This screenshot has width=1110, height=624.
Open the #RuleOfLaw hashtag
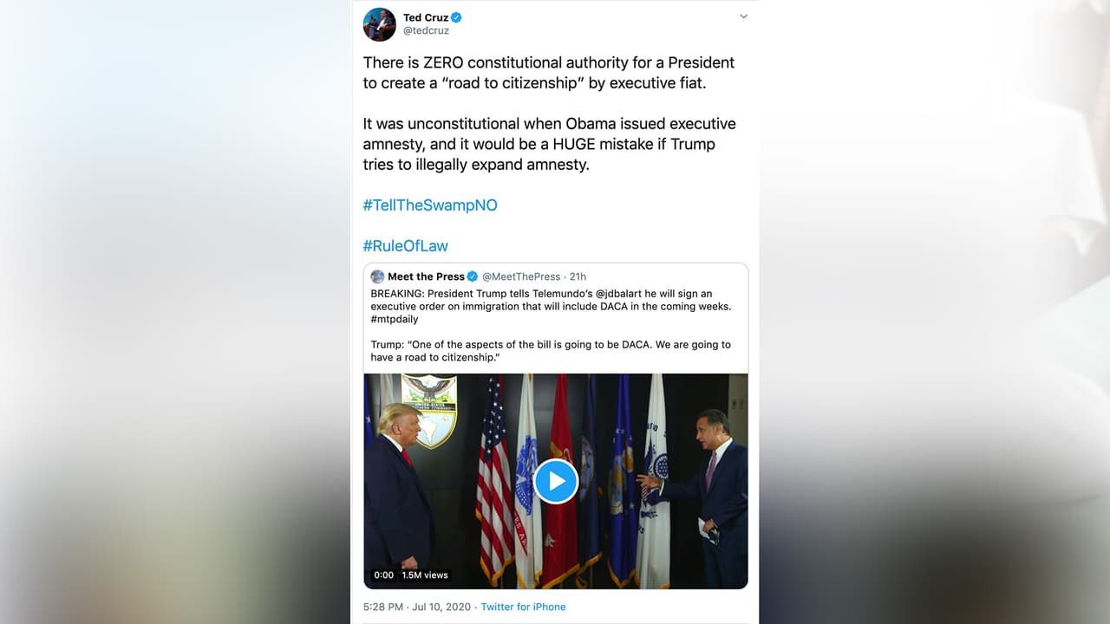pyautogui.click(x=405, y=245)
